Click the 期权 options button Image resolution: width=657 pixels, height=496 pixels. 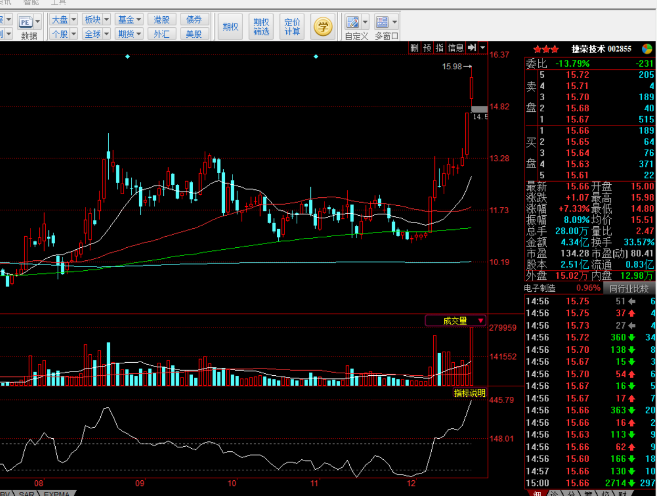(x=230, y=27)
